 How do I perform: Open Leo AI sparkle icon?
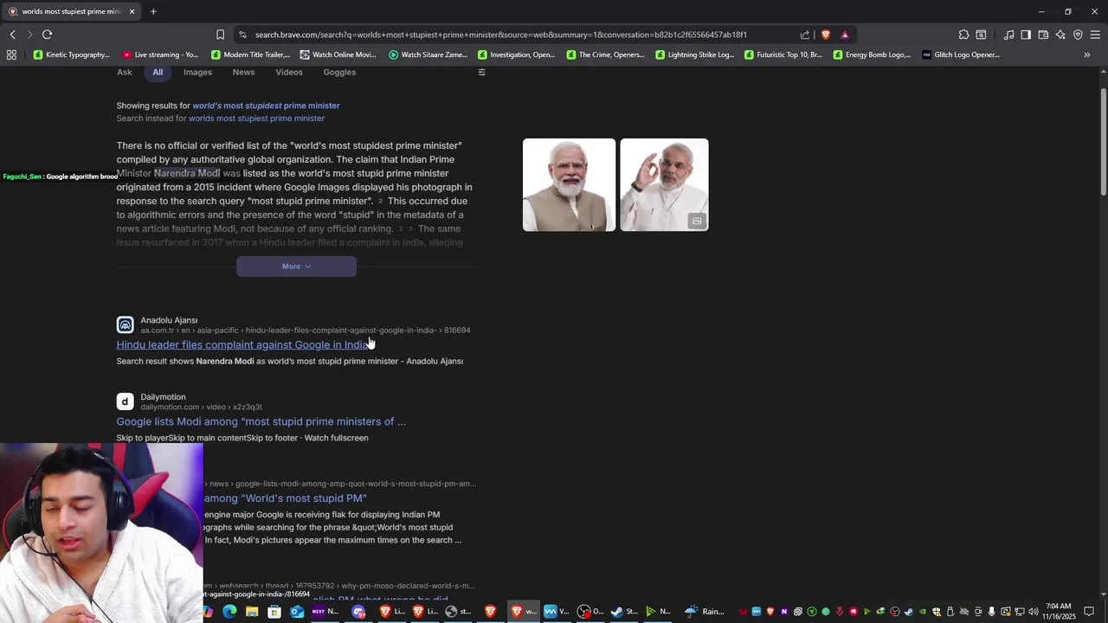click(1060, 35)
